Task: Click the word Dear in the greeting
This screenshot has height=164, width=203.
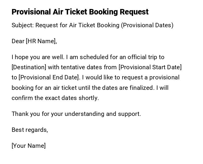Action: 18,41
